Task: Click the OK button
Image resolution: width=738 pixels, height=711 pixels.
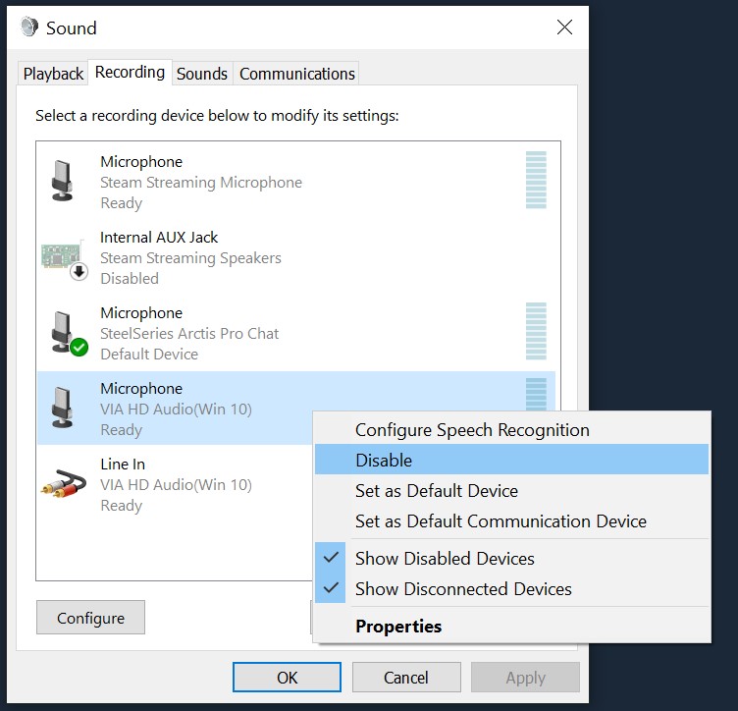Action: pos(287,678)
